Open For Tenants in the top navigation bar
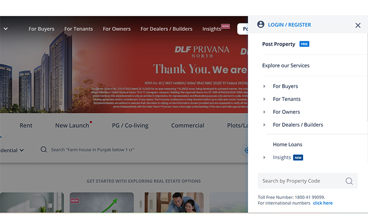The height and width of the screenshot is (221, 368). 79,29
